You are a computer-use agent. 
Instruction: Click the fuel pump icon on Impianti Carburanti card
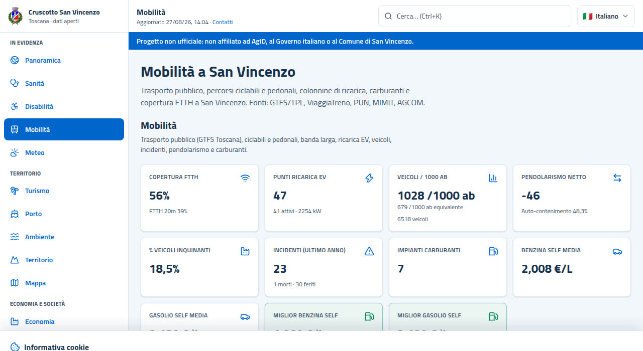point(493,251)
